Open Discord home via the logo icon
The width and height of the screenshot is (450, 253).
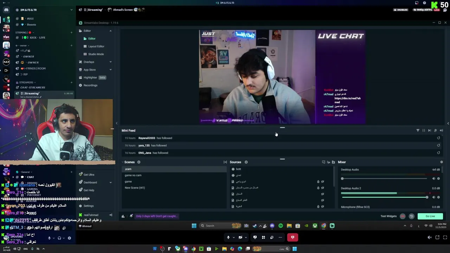click(6, 10)
